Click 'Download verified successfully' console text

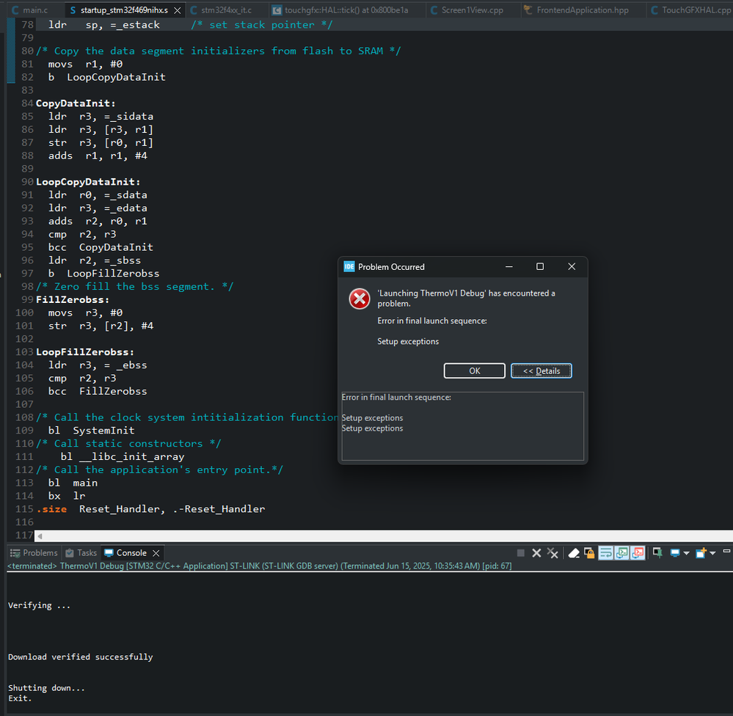(81, 657)
